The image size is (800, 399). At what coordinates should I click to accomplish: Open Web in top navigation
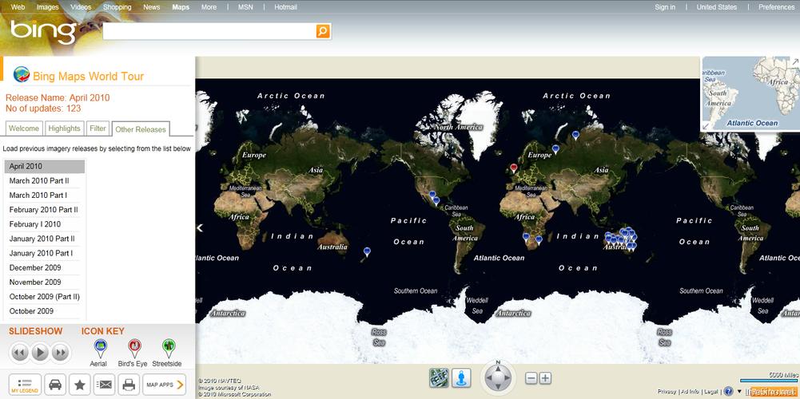click(18, 7)
